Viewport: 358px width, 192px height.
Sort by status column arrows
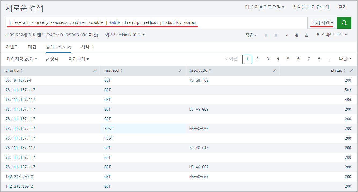coord(345,70)
